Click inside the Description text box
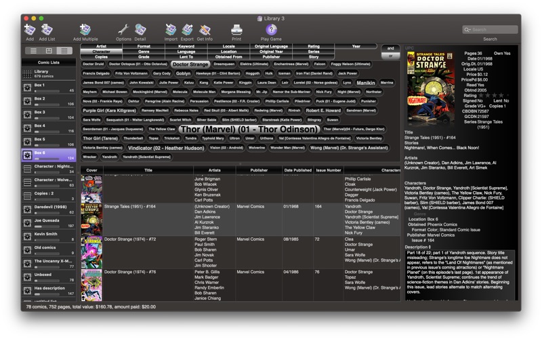The width and height of the screenshot is (542, 339). [460, 275]
